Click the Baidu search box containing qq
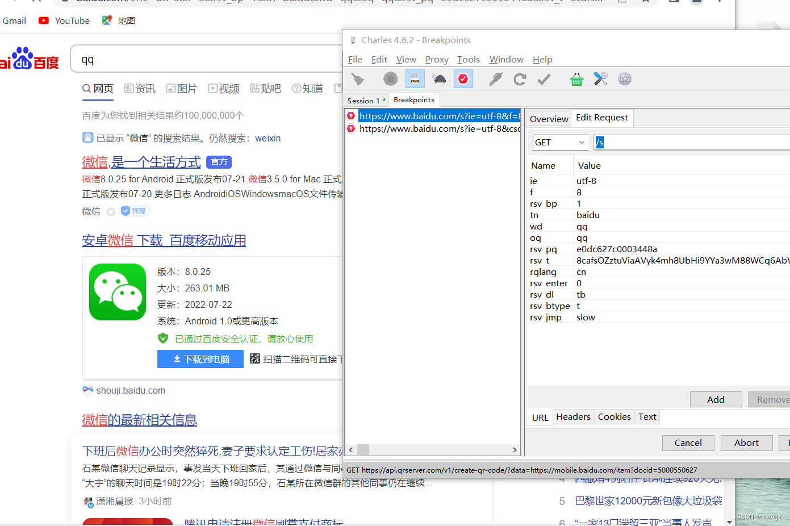 click(207, 59)
